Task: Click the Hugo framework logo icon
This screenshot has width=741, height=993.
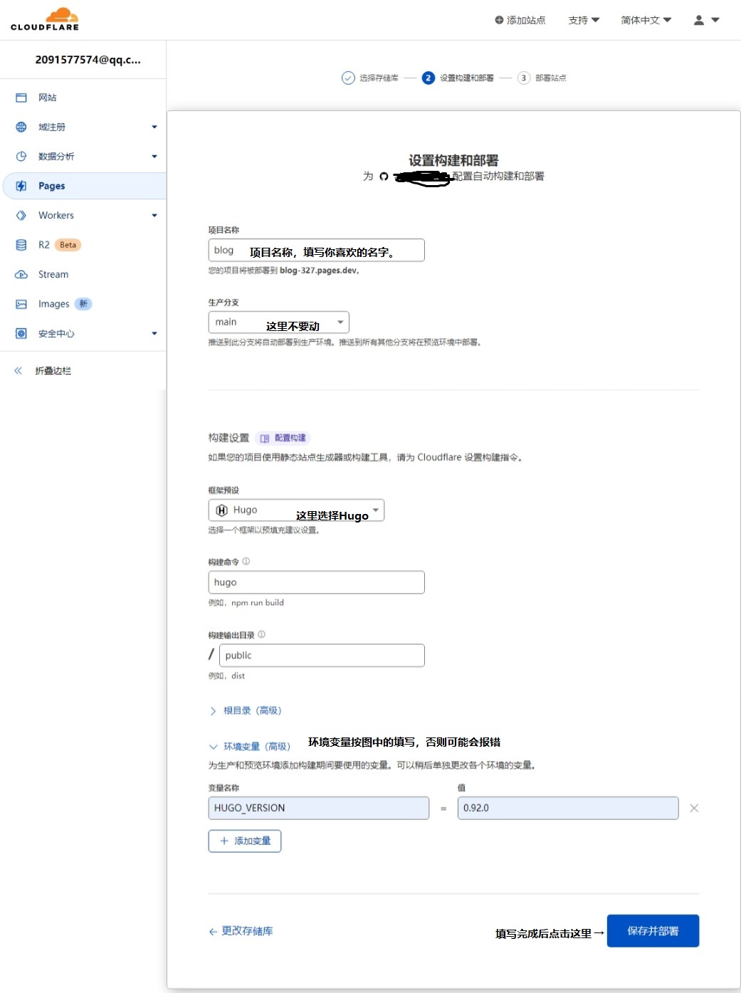Action: coord(222,510)
